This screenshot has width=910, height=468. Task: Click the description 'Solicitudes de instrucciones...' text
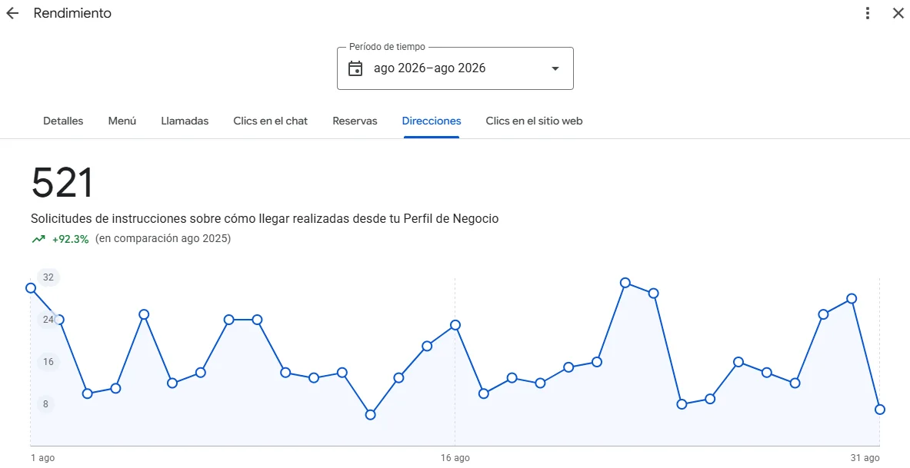click(x=265, y=219)
